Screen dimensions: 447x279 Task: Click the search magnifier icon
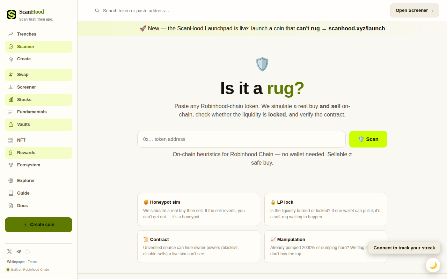coord(97,10)
